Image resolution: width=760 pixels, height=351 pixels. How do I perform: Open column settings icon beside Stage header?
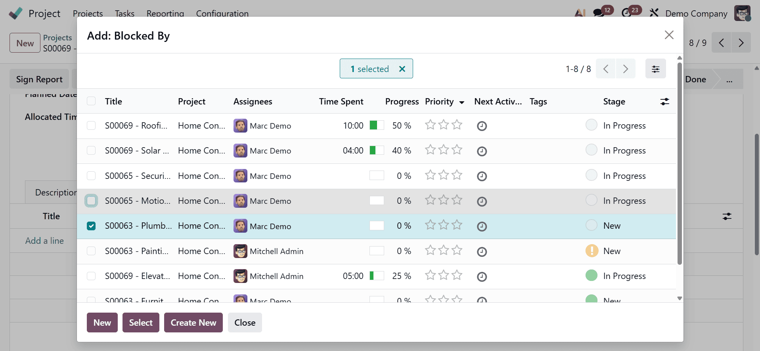tap(664, 102)
